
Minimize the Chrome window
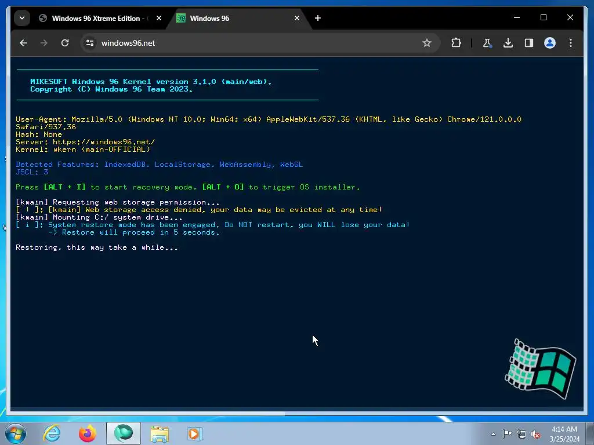(517, 18)
